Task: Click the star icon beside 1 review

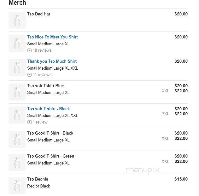Action: tap(29, 122)
